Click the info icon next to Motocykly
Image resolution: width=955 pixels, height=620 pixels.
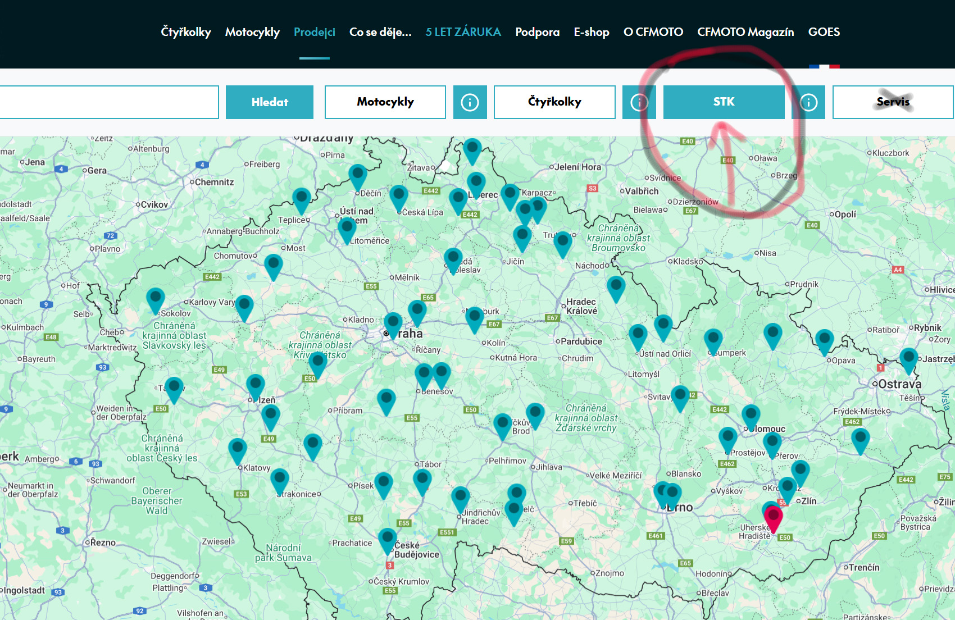[470, 102]
